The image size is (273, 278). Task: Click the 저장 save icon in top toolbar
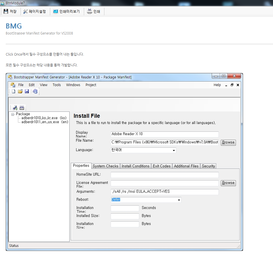pos(6,11)
